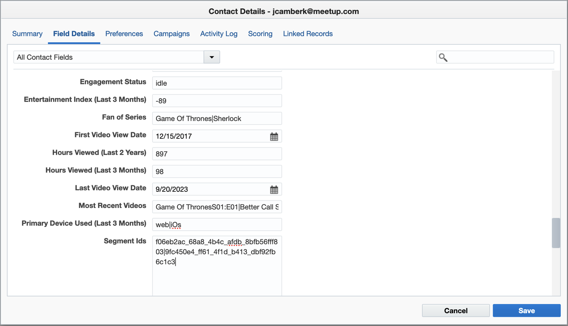568x326 pixels.
Task: Switch to the Summary tab
Action: [27, 34]
